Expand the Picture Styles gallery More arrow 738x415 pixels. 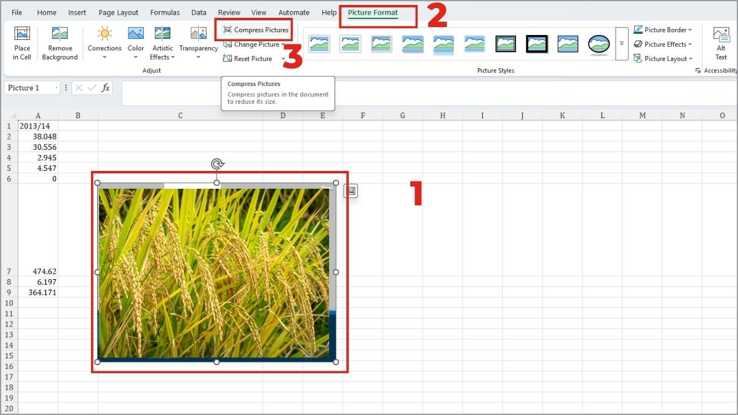[x=622, y=44]
